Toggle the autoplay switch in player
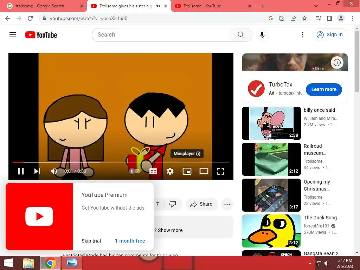 click(135, 171)
